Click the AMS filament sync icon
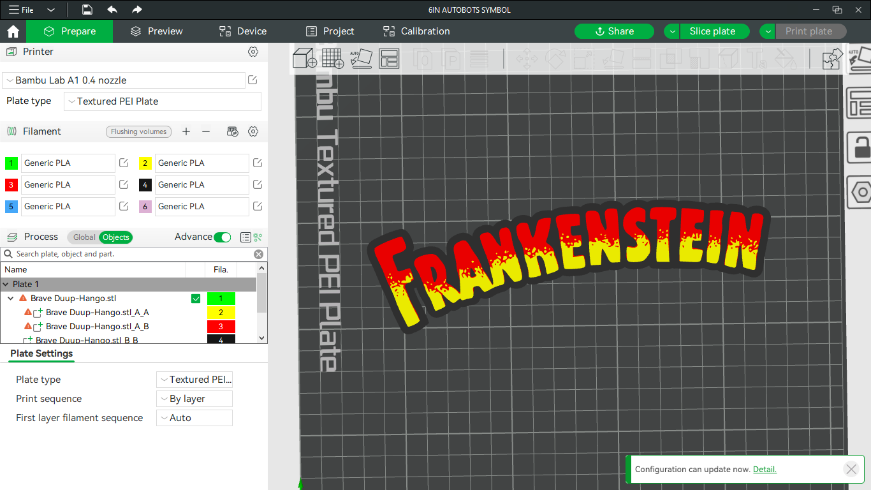The image size is (871, 490). coord(233,131)
